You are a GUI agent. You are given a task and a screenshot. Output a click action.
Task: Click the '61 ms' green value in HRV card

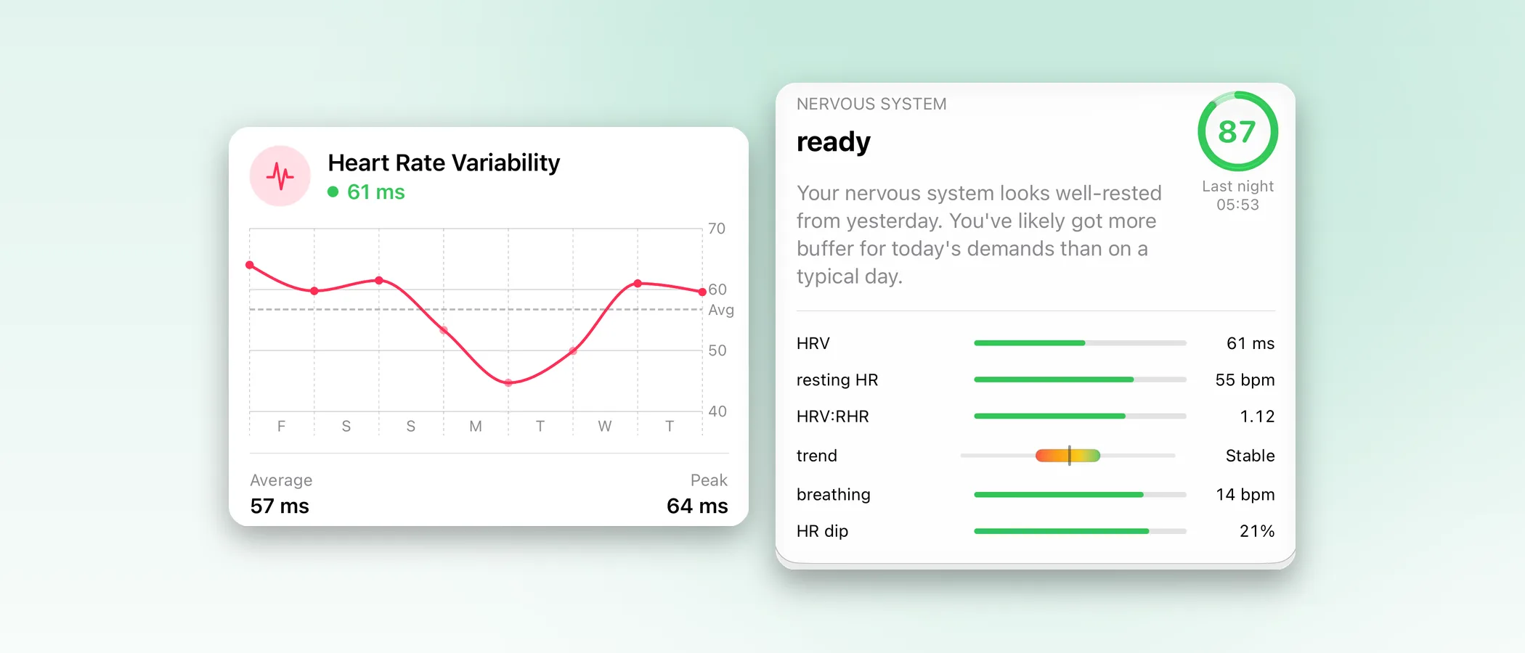pos(375,192)
